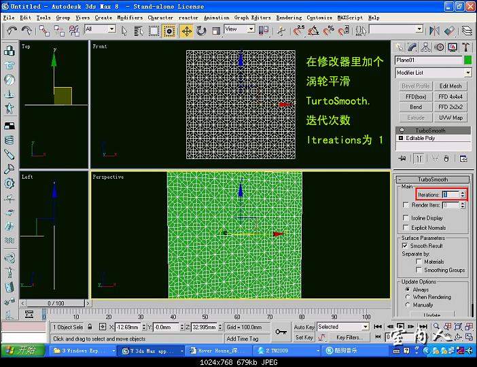Activate the Select and Move tool
Screen dimensions: 477x367
(185, 31)
